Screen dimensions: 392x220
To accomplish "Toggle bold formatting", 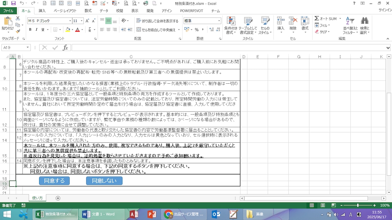I will 30,30.
